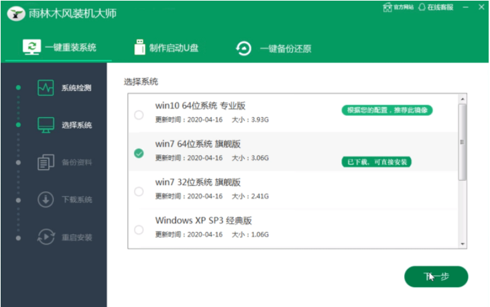Click the Windows XP SP3 经典版 title
490x307 pixels.
coord(203,220)
